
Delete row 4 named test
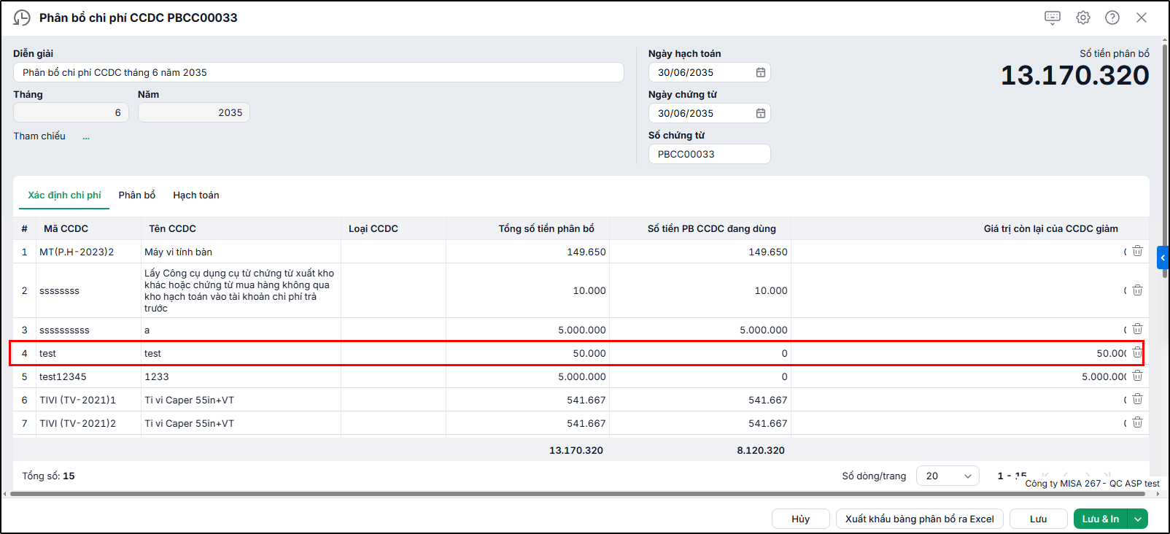coord(1137,352)
